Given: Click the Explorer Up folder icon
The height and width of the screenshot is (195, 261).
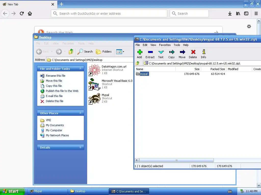Looking at the screenshot, I should pyautogui.click(x=71, y=52).
